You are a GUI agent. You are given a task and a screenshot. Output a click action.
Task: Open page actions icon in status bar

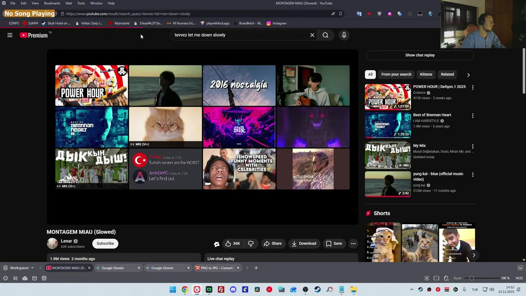(446, 278)
